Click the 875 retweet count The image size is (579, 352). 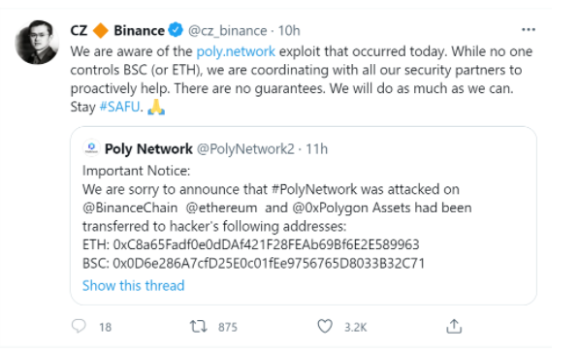tap(228, 327)
